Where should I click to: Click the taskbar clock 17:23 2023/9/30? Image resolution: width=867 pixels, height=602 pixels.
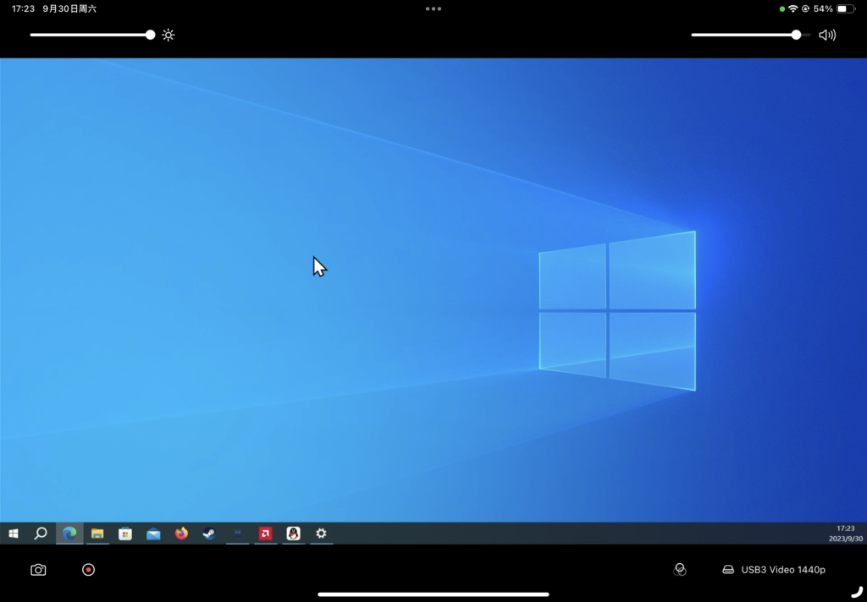click(x=846, y=534)
